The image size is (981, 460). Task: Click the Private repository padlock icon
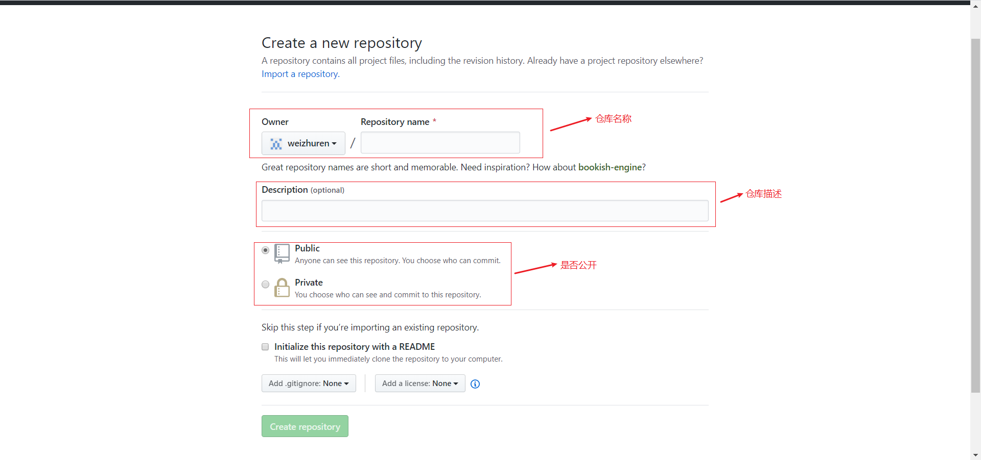pos(282,288)
